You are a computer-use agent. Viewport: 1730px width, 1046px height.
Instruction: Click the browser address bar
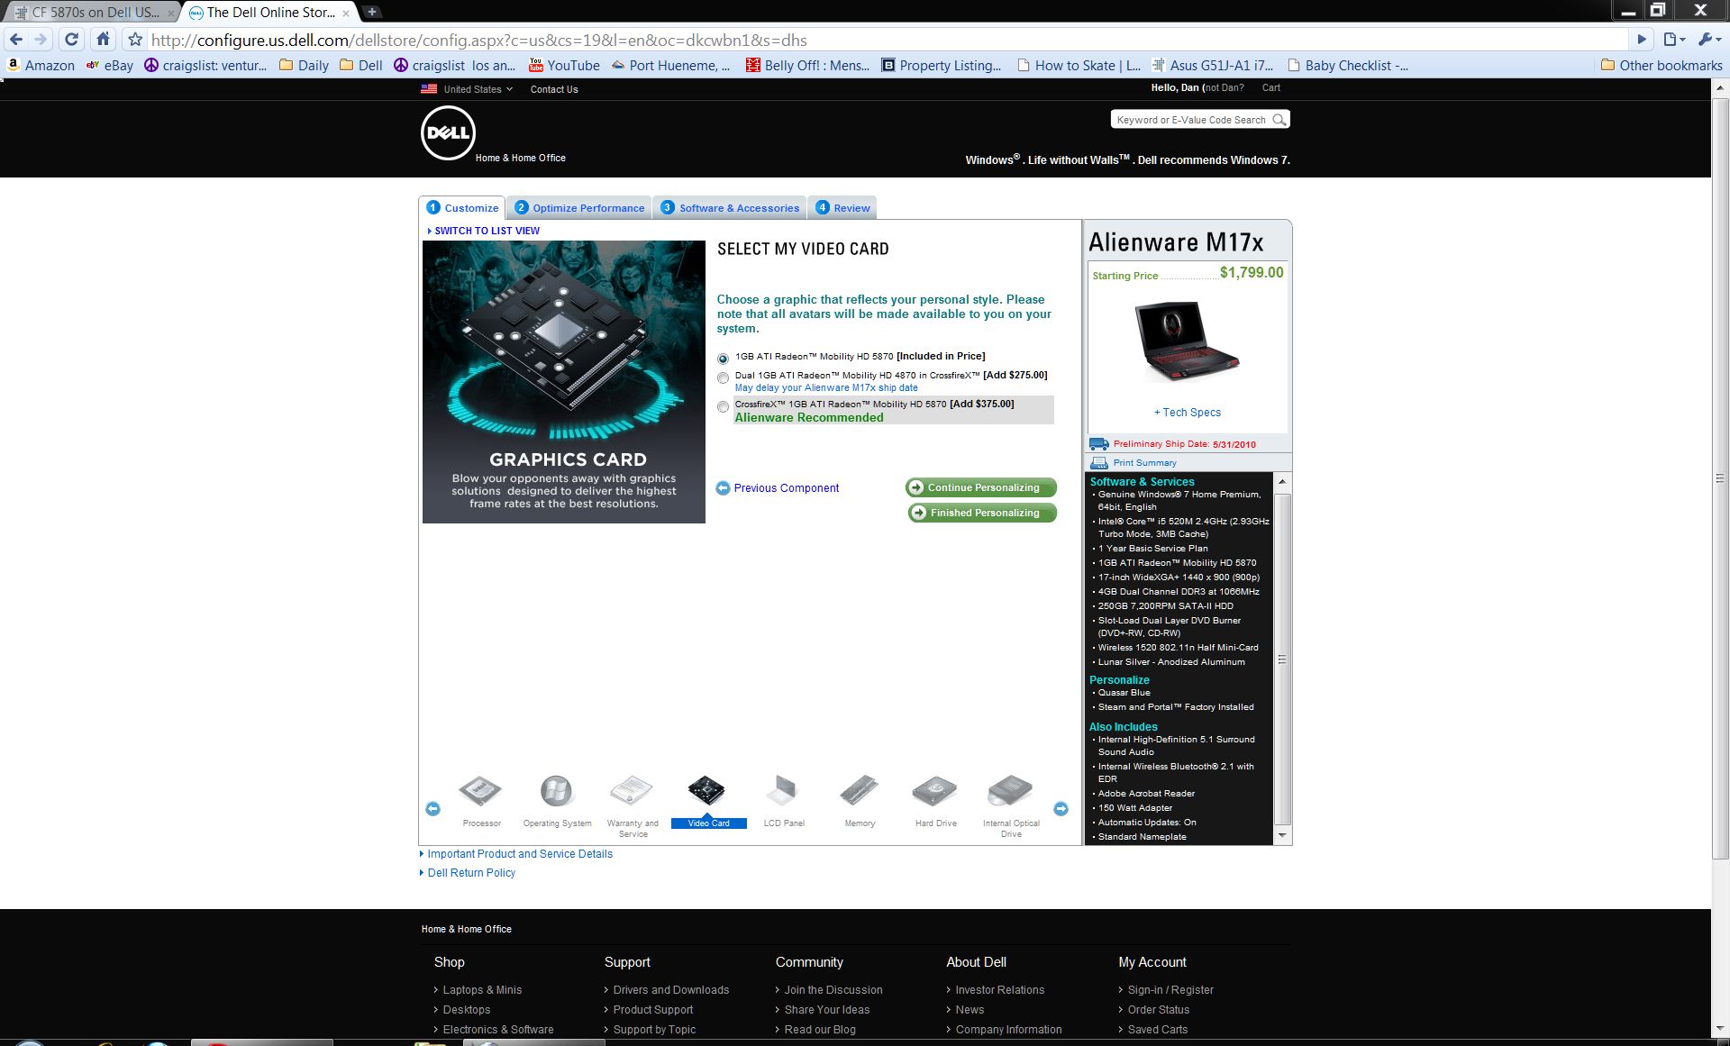tap(888, 40)
